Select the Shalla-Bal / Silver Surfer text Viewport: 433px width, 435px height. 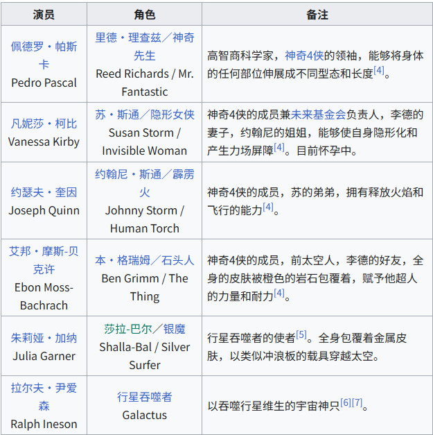pos(145,356)
